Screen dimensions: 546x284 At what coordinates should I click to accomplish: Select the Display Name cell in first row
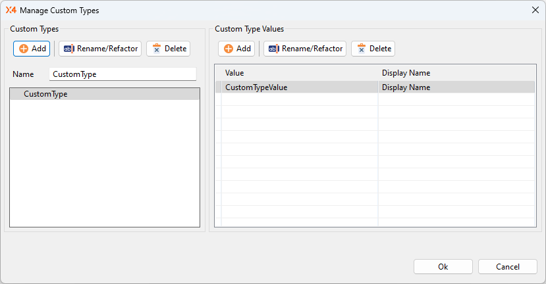456,87
